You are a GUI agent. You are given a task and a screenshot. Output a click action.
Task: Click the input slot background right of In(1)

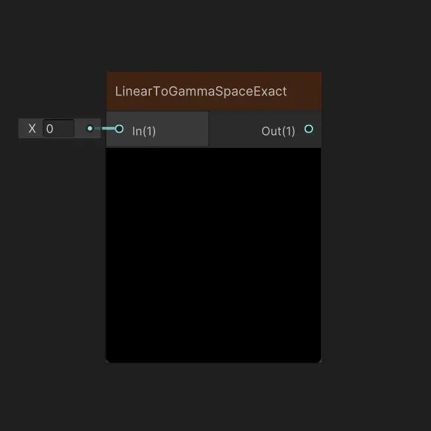coord(182,129)
